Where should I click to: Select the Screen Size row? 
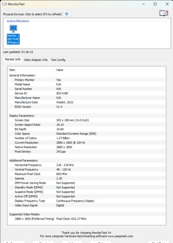(x=87, y=120)
